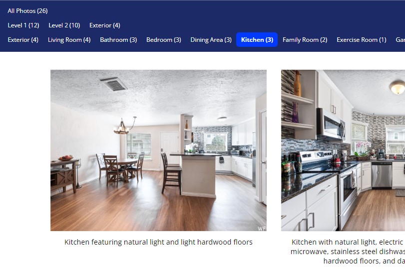Show All Photos (26) gallery
The height and width of the screenshot is (269, 405).
pyautogui.click(x=27, y=11)
